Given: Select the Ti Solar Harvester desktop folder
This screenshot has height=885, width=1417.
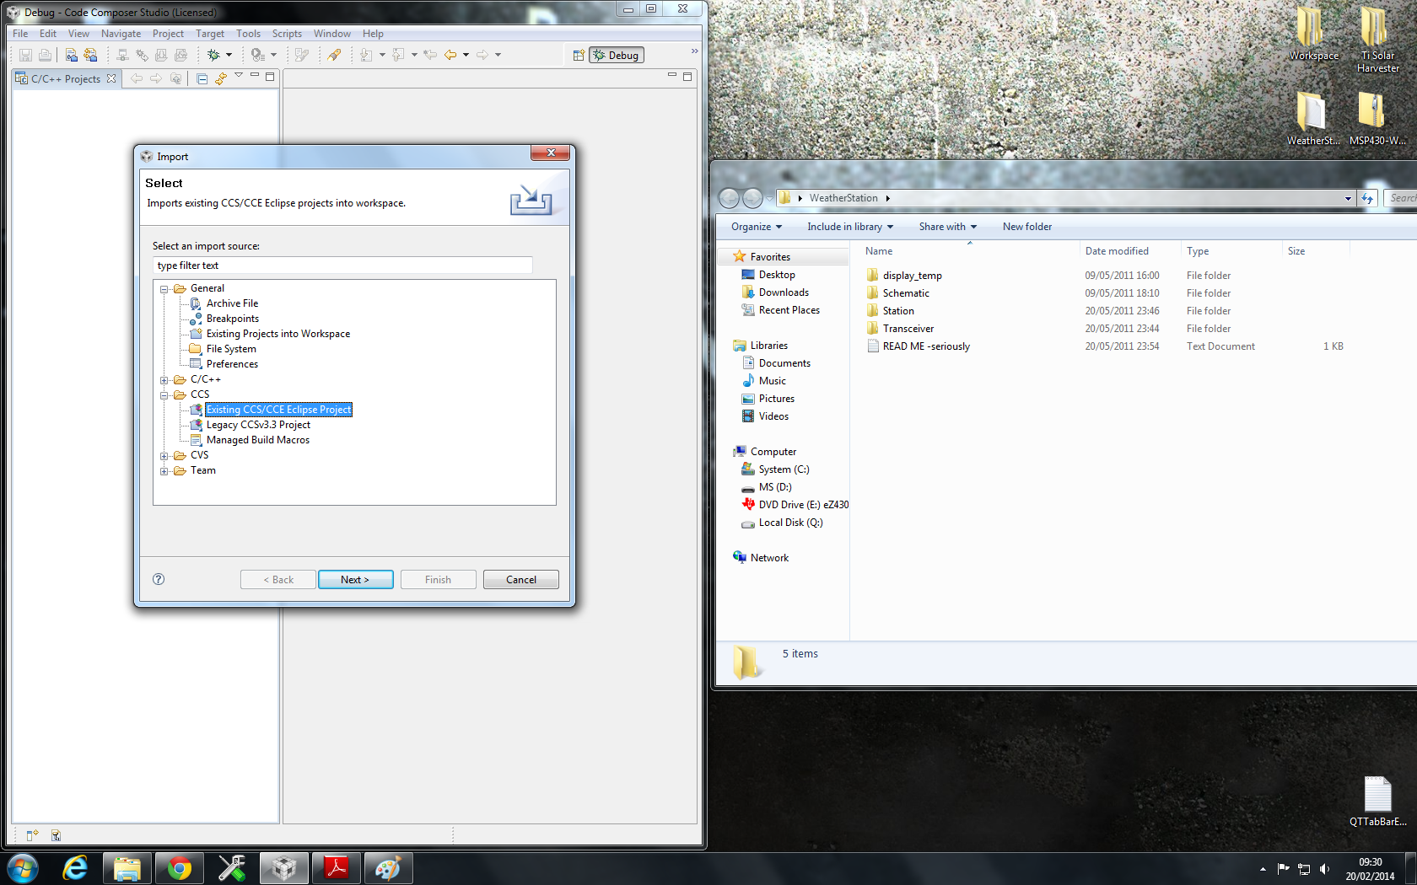Looking at the screenshot, I should point(1377,40).
